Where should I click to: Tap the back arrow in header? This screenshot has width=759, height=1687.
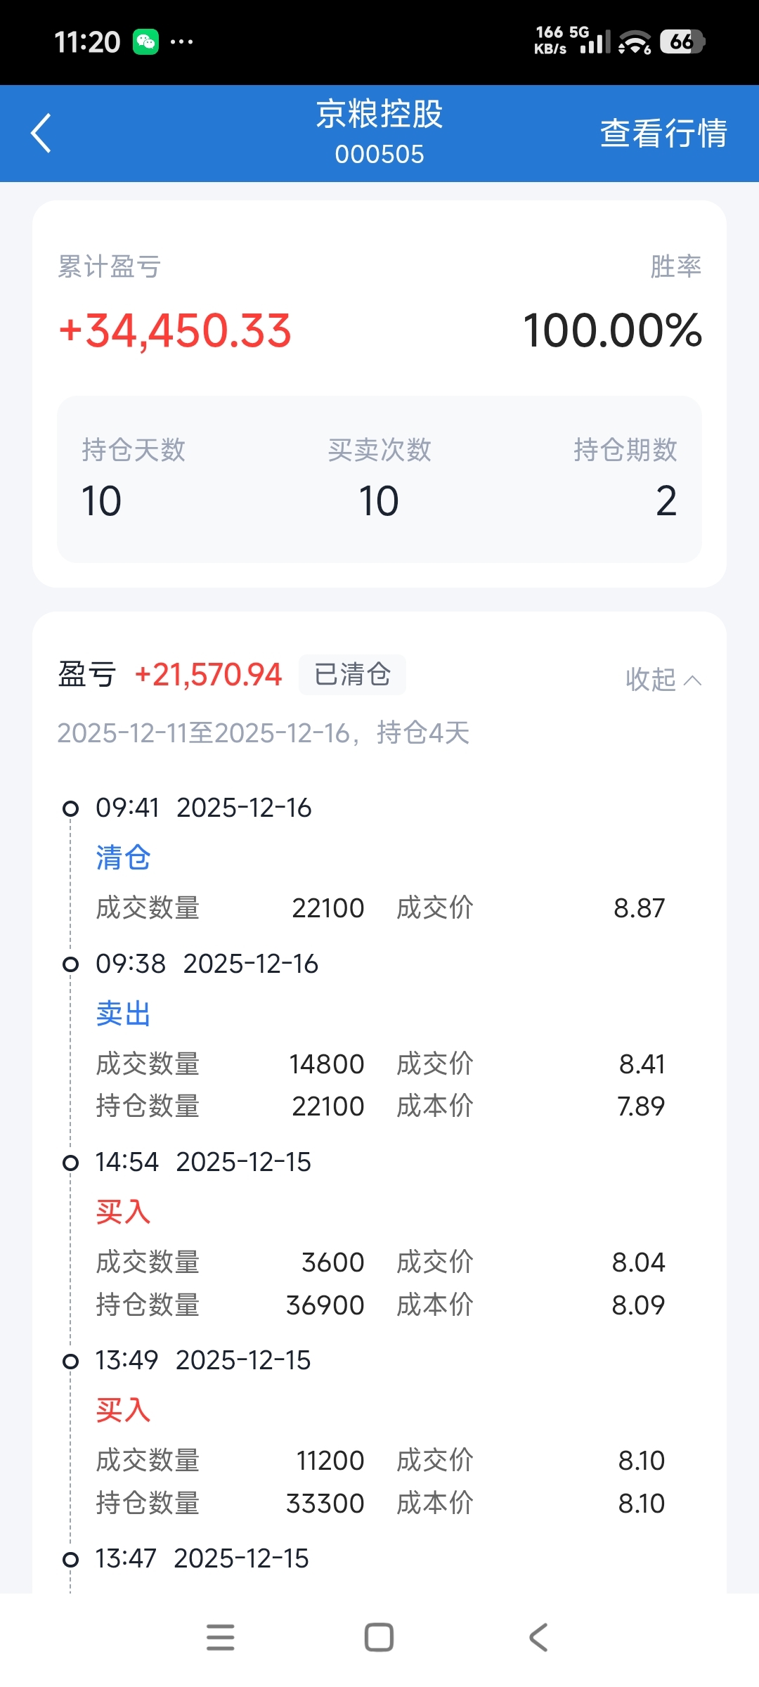point(41,133)
